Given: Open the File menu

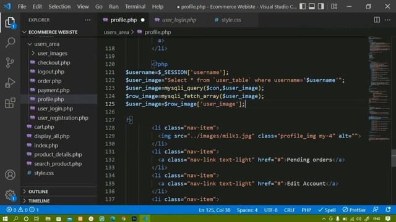Looking at the screenshot, I should pyautogui.click(x=22, y=7).
